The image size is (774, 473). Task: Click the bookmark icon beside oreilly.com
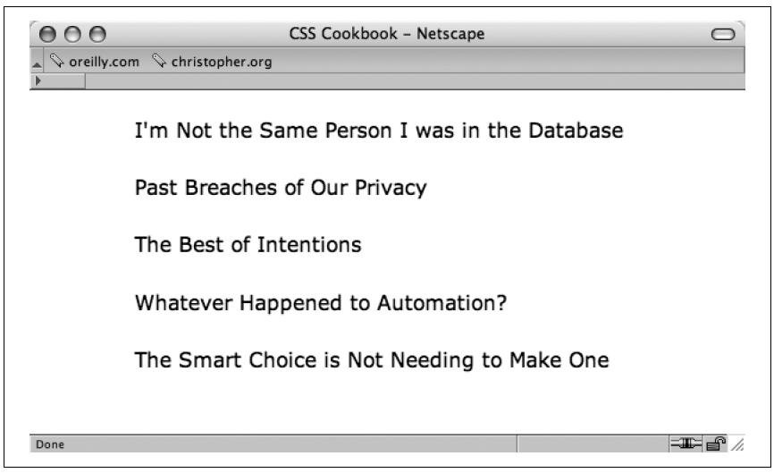[57, 61]
